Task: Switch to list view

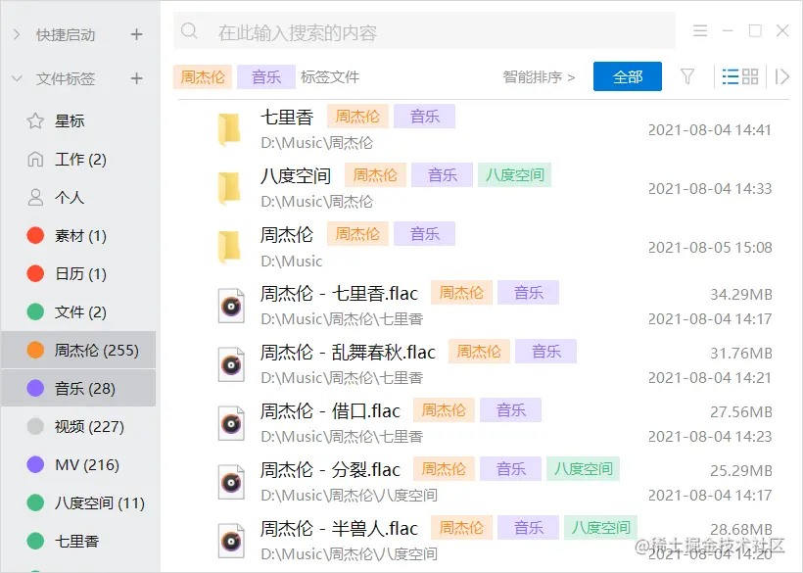Action: coord(731,76)
